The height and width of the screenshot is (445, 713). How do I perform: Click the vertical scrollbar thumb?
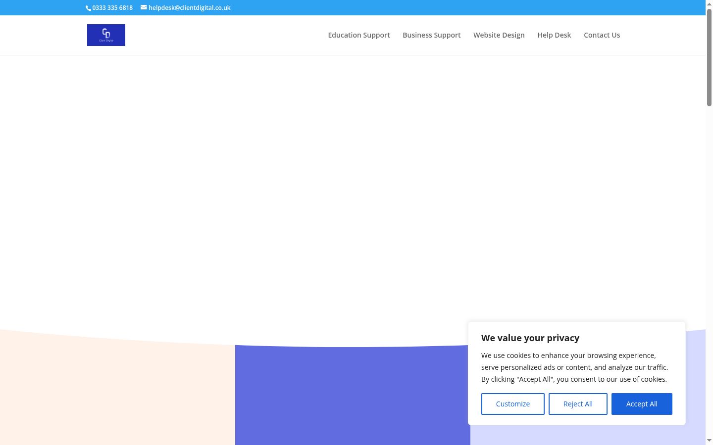(709, 57)
